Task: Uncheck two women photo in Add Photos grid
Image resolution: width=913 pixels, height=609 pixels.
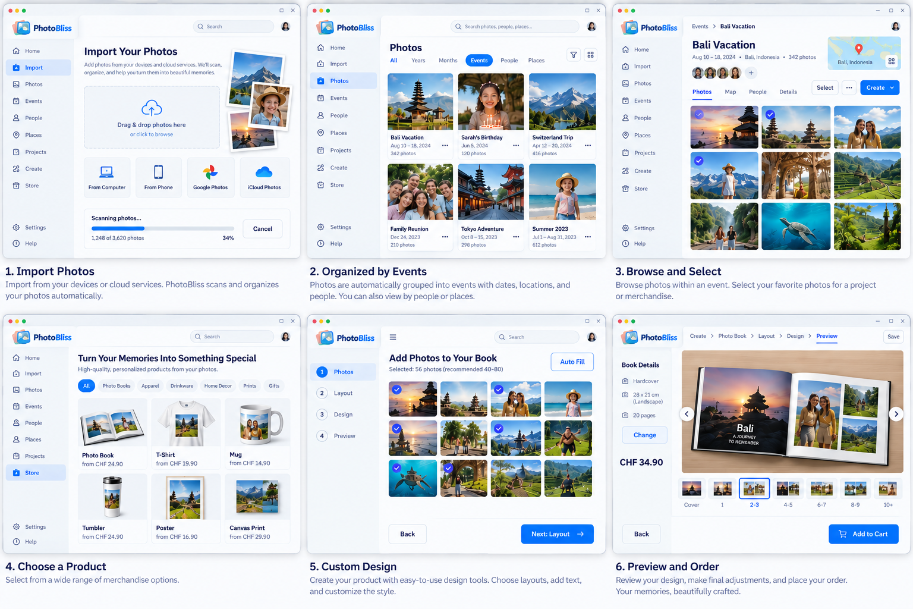Action: [499, 390]
